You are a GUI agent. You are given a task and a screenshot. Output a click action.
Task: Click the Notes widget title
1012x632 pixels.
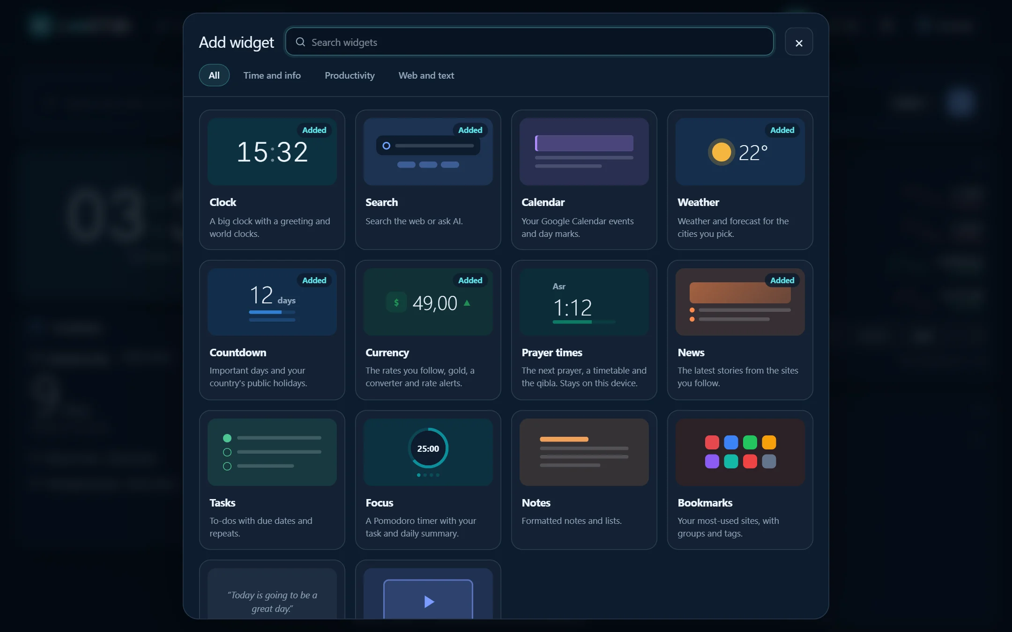tap(536, 503)
